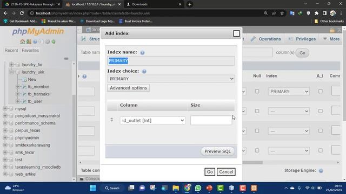
Task: Click the Size field for id_outlet
Action: pos(211,120)
